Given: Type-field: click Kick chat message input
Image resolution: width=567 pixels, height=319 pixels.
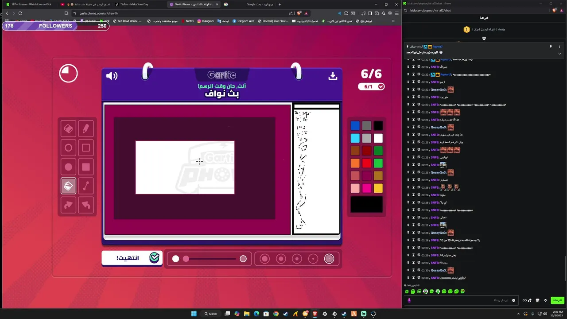Looking at the screenshot, I should click(x=461, y=300).
